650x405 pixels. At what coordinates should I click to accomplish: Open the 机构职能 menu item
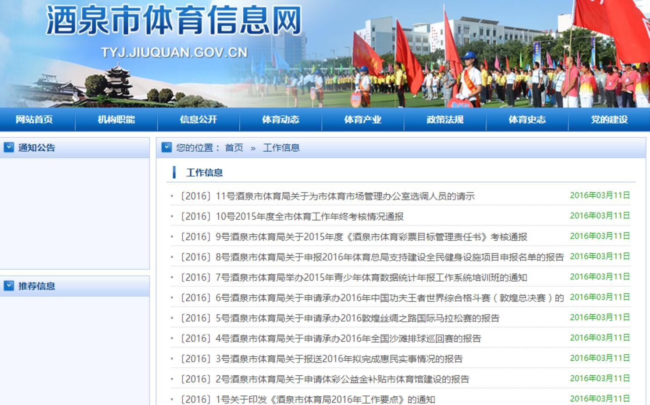coord(116,119)
